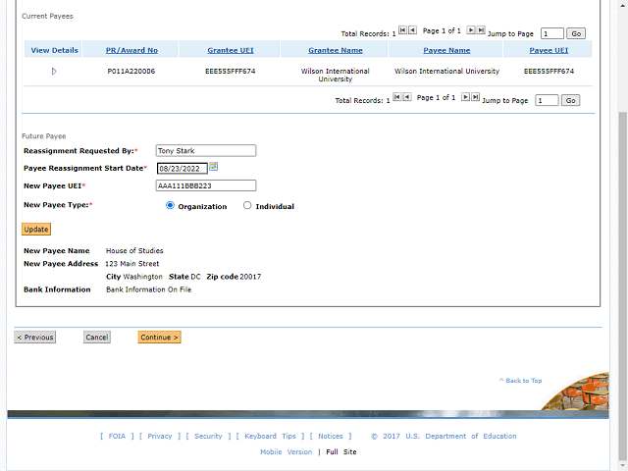Click the Back to Top link
The height and width of the screenshot is (471, 628).
520,381
